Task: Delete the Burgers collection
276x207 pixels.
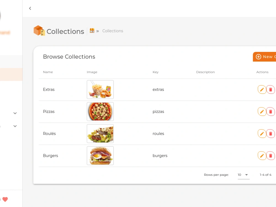Action: 270,156
